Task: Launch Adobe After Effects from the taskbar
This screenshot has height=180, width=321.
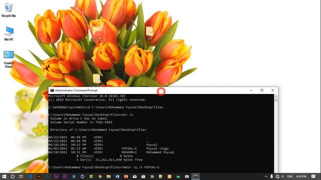Action: [x=56, y=176]
